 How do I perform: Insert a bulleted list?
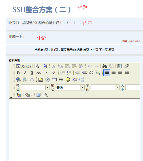pos(69,73)
